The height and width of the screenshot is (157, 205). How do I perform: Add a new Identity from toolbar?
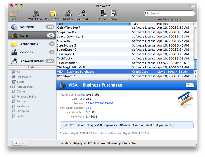click(x=68, y=13)
